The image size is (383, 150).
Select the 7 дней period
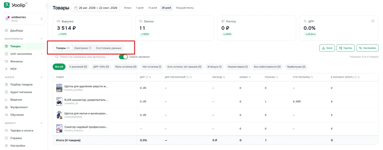(x=139, y=8)
